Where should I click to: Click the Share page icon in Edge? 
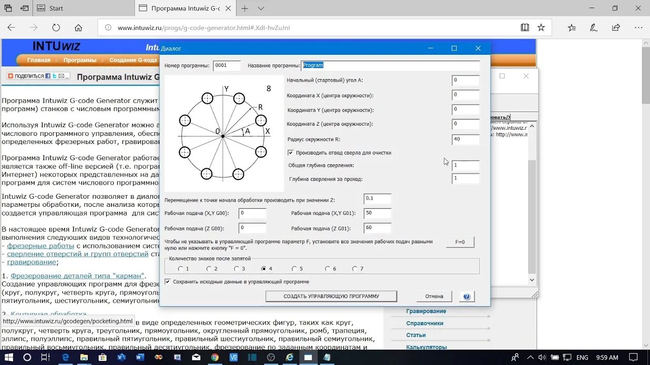[x=616, y=27]
